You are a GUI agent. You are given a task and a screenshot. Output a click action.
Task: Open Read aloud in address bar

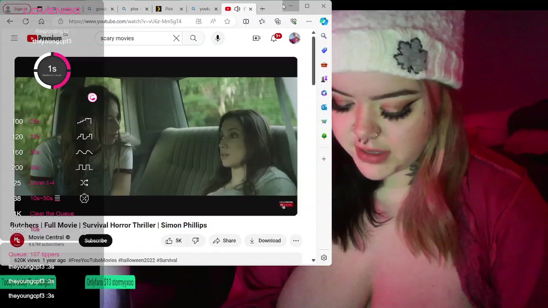213,21
